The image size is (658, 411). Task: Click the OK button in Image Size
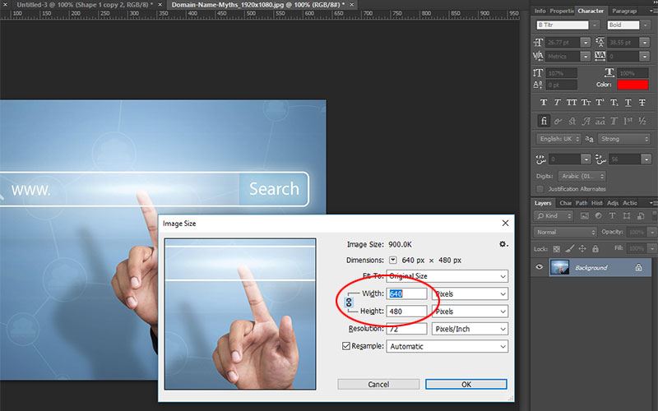click(x=466, y=384)
